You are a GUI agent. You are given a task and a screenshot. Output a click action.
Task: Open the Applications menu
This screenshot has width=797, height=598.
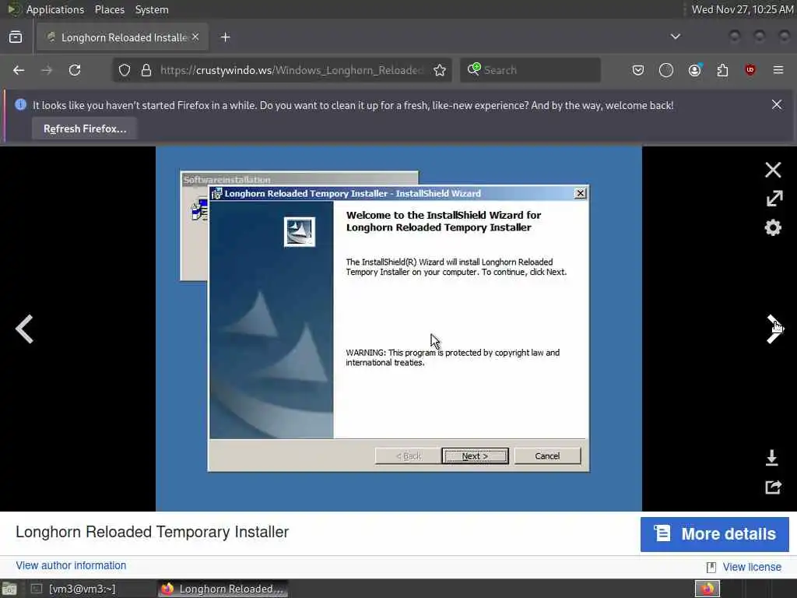pyautogui.click(x=55, y=9)
